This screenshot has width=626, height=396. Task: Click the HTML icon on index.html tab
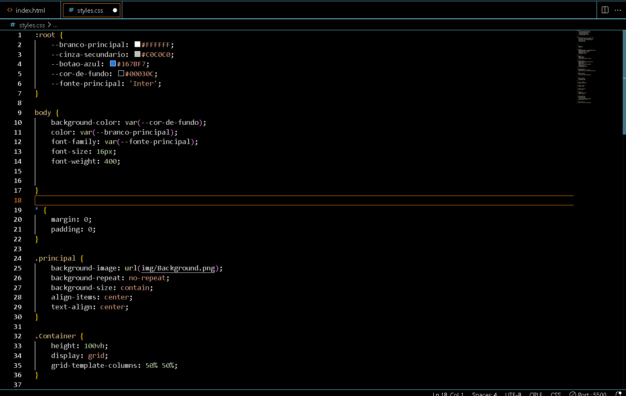10,10
